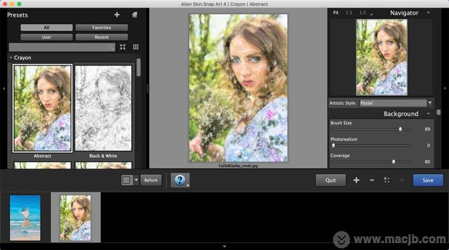Collapse left panel with edge arrow
This screenshot has width=449, height=250.
[x=3, y=88]
